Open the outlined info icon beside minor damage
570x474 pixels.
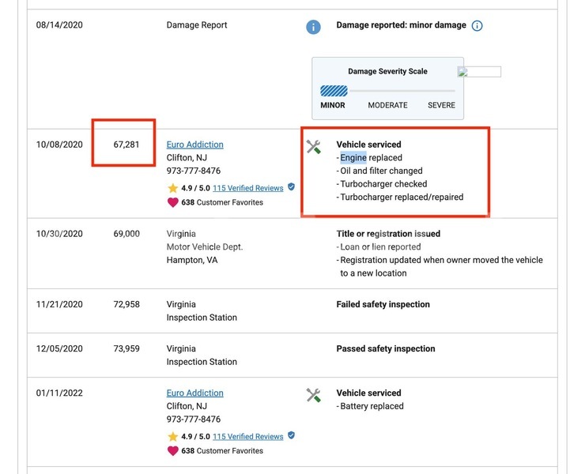tap(477, 26)
